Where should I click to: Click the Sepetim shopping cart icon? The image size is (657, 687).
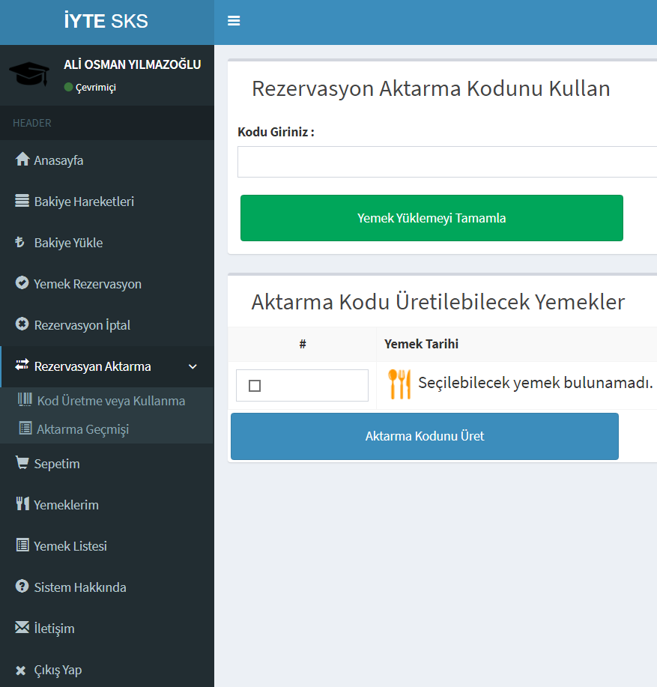[22, 464]
